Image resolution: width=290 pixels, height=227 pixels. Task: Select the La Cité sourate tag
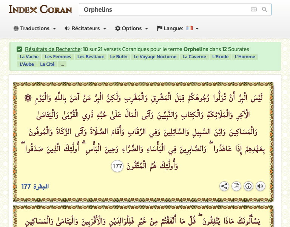point(47,64)
